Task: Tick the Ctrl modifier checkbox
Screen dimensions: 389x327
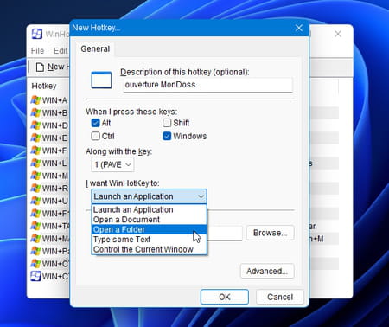Action: click(x=95, y=136)
